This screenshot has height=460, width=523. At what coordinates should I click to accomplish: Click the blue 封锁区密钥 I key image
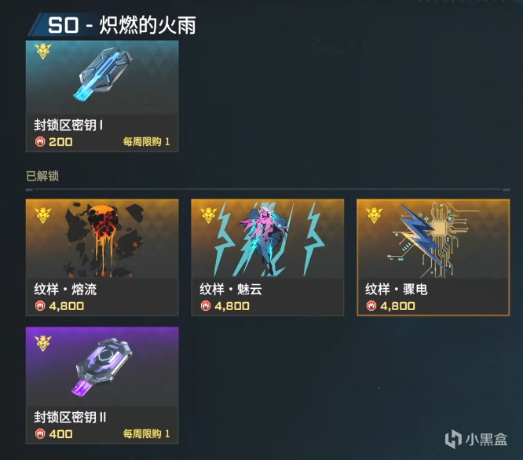pos(103,75)
